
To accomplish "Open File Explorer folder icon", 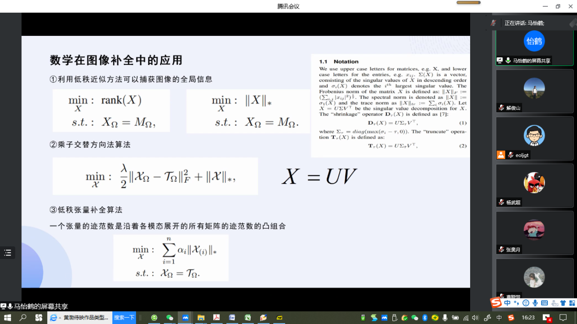I will click(x=201, y=318).
